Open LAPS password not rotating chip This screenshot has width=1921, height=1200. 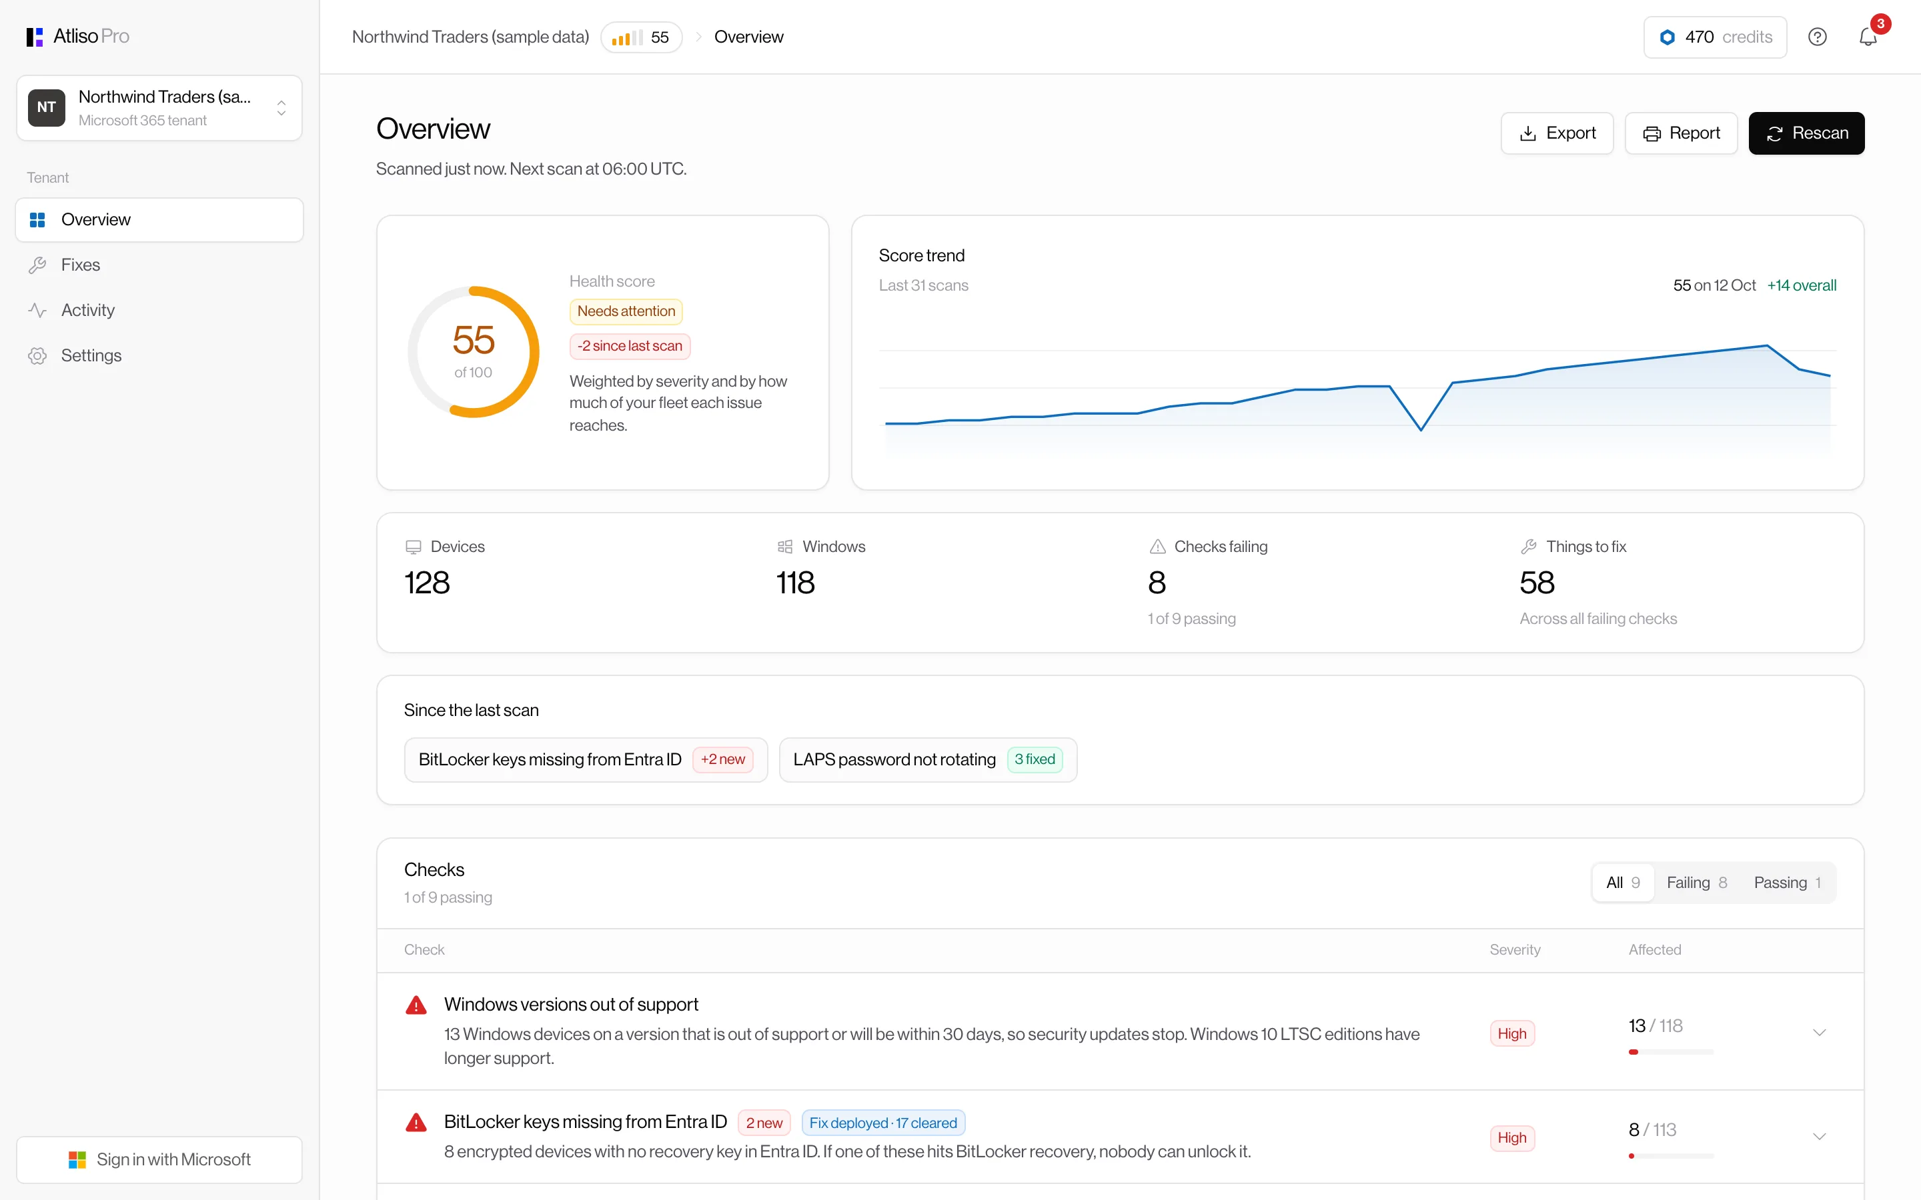pyautogui.click(x=928, y=759)
